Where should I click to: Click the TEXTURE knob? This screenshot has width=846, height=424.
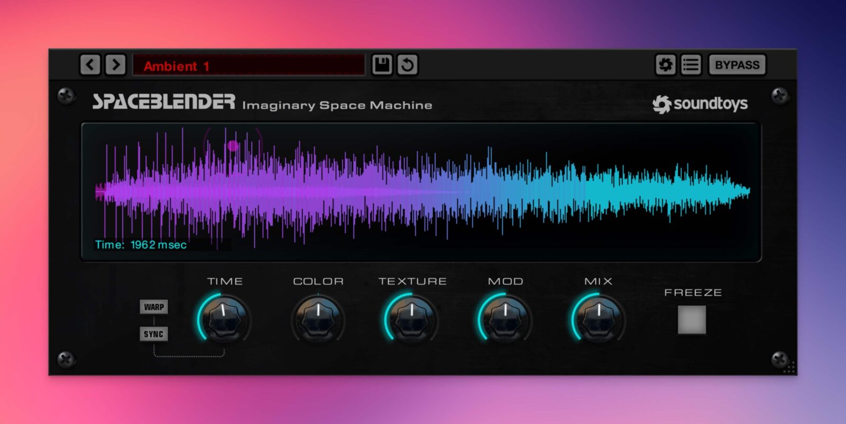coord(411,318)
